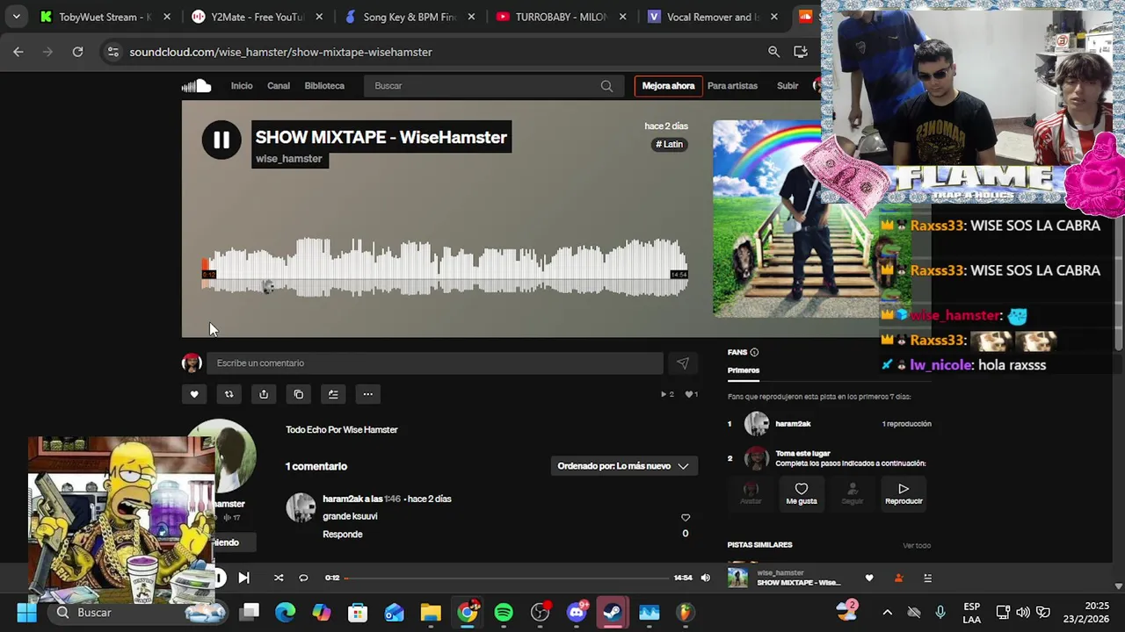Screen dimensions: 1125x632
Task: Open File Explorer from the taskbar
Action: pyautogui.click(x=431, y=613)
